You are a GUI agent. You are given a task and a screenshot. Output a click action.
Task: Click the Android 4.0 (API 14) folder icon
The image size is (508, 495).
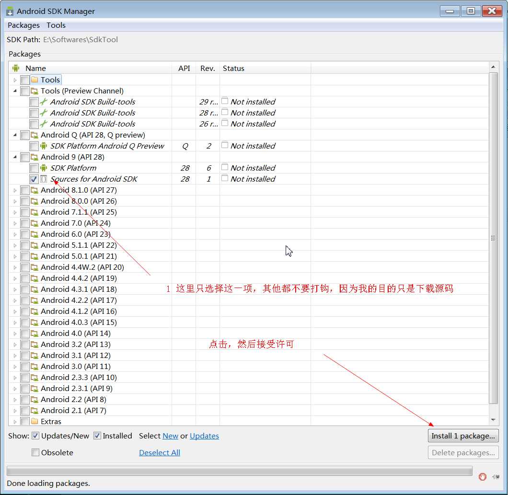coord(35,334)
